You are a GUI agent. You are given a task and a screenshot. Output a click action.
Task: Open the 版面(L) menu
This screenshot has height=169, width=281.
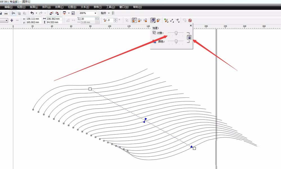click(34, 7)
